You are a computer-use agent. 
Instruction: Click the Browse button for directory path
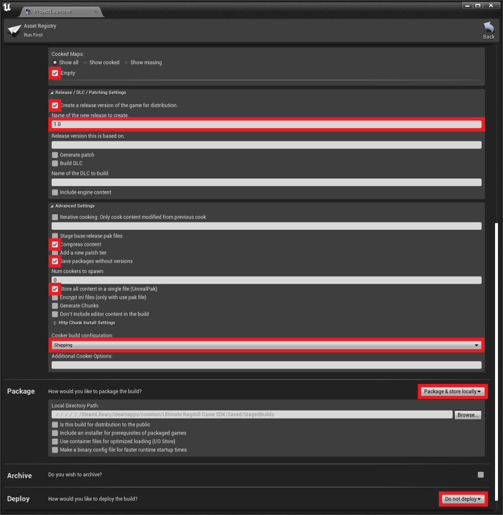(x=468, y=415)
